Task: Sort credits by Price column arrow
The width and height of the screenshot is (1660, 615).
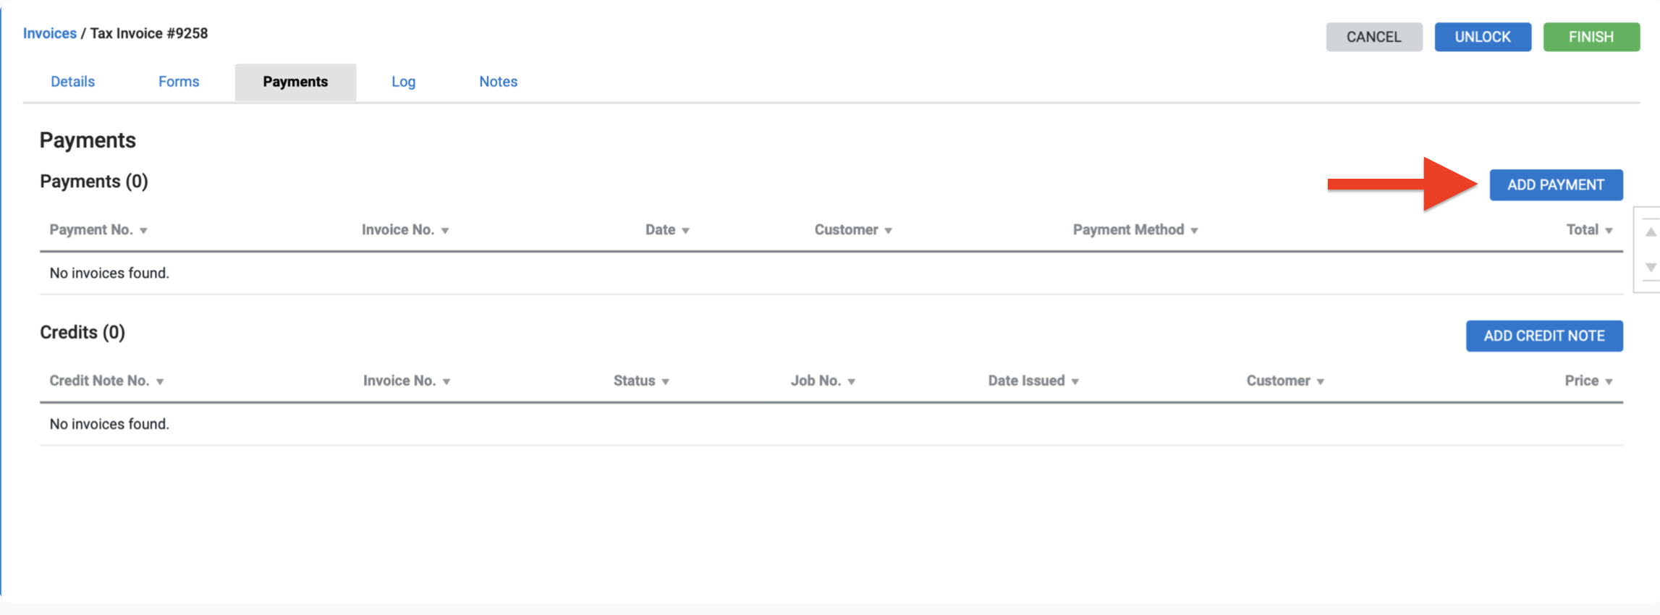Action: tap(1609, 382)
